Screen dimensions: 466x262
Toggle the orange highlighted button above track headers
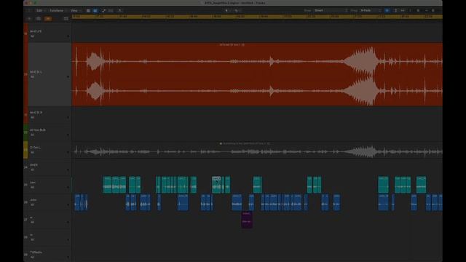click(x=48, y=19)
